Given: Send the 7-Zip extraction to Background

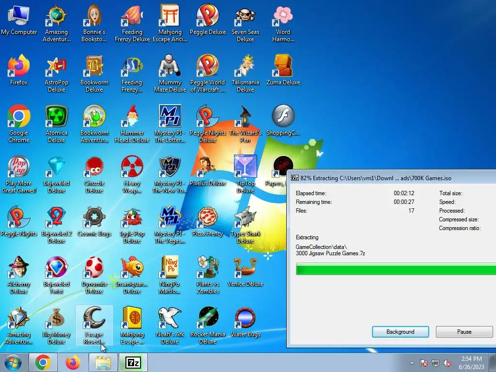Looking at the screenshot, I should 400,332.
